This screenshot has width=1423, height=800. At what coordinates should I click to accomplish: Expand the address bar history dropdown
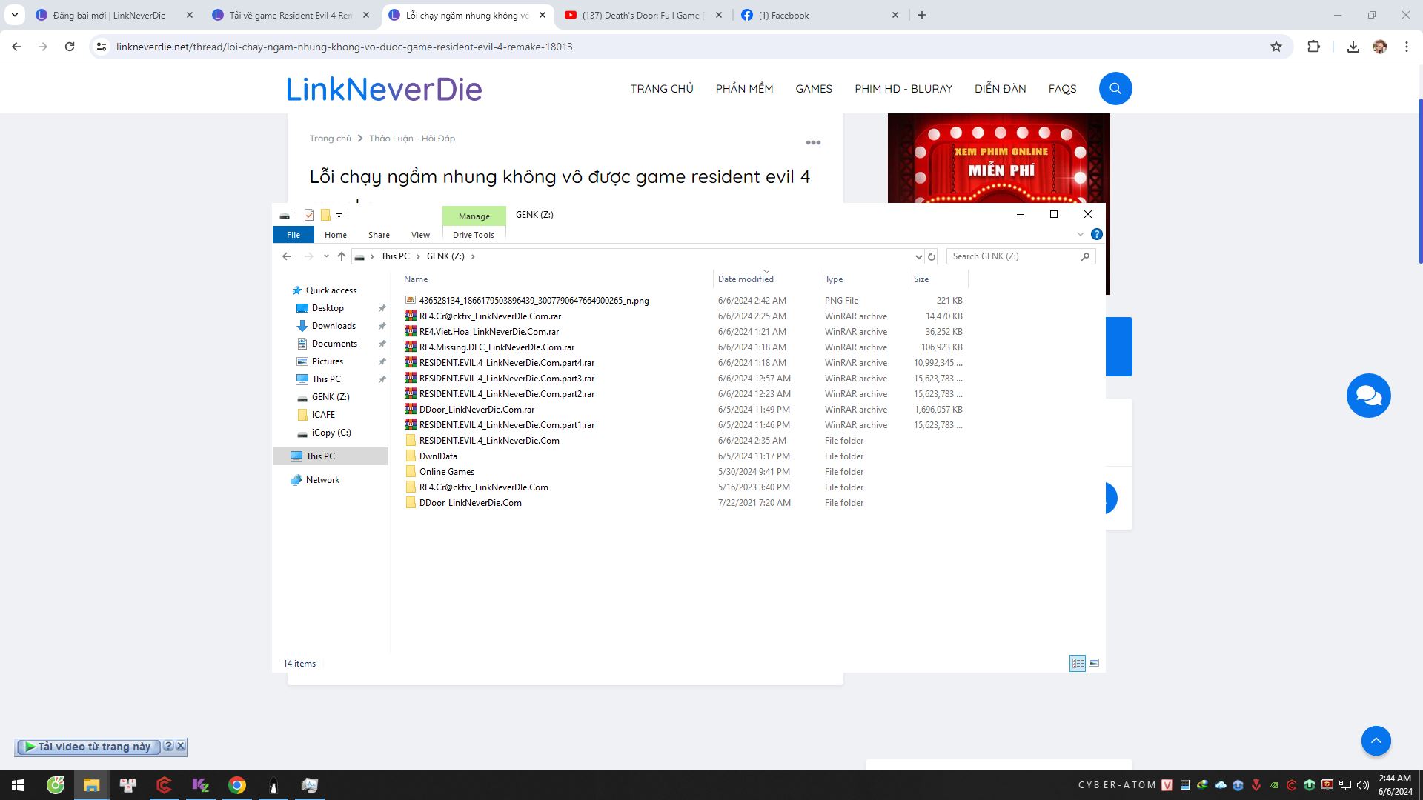(x=918, y=256)
